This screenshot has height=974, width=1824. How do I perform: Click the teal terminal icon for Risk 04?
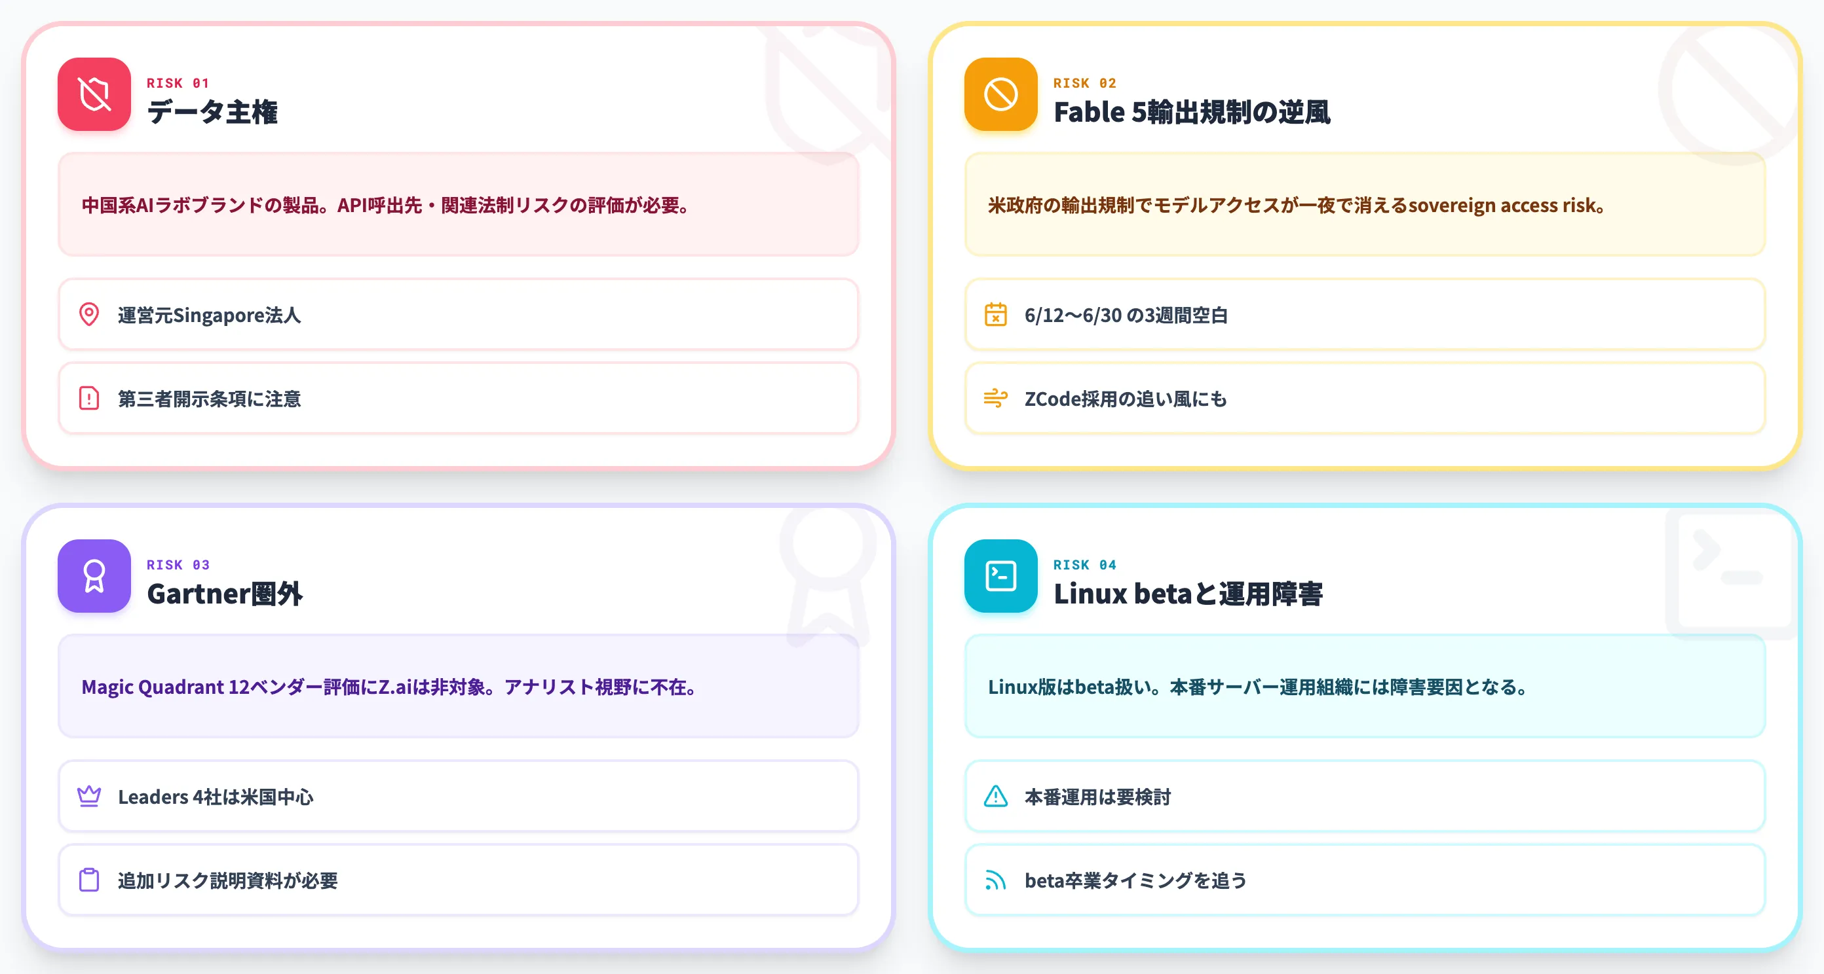pyautogui.click(x=1000, y=576)
